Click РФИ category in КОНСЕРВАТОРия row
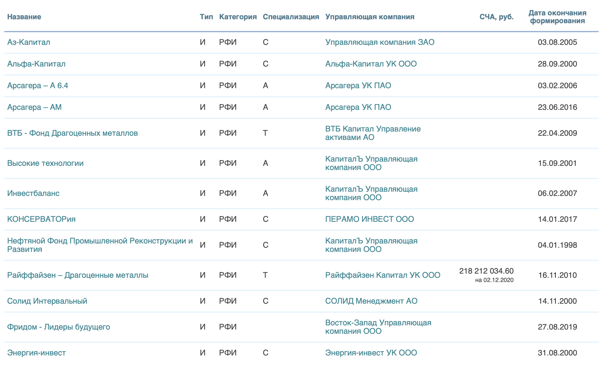601x375 pixels. point(228,219)
